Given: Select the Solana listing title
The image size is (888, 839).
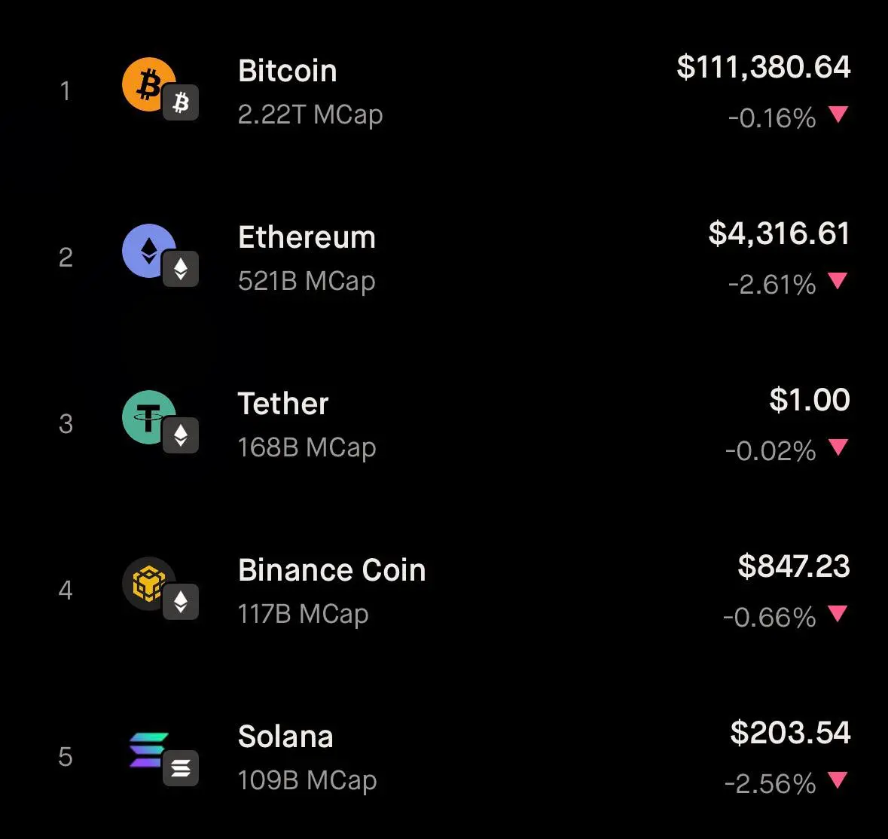Looking at the screenshot, I should point(285,737).
